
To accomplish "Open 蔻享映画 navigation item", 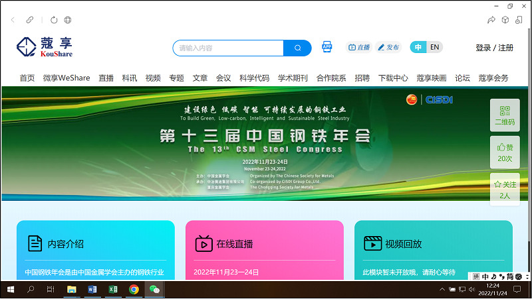I will (x=432, y=78).
